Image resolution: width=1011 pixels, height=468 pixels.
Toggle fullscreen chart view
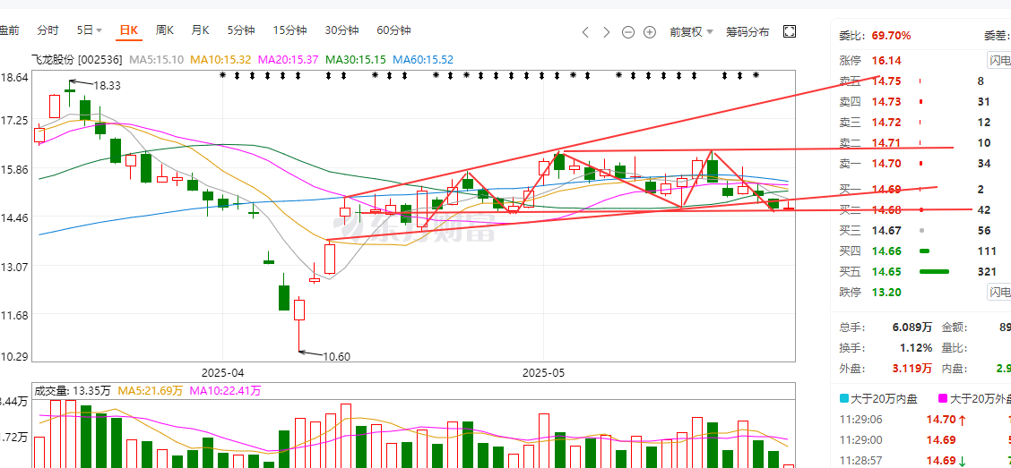[790, 31]
